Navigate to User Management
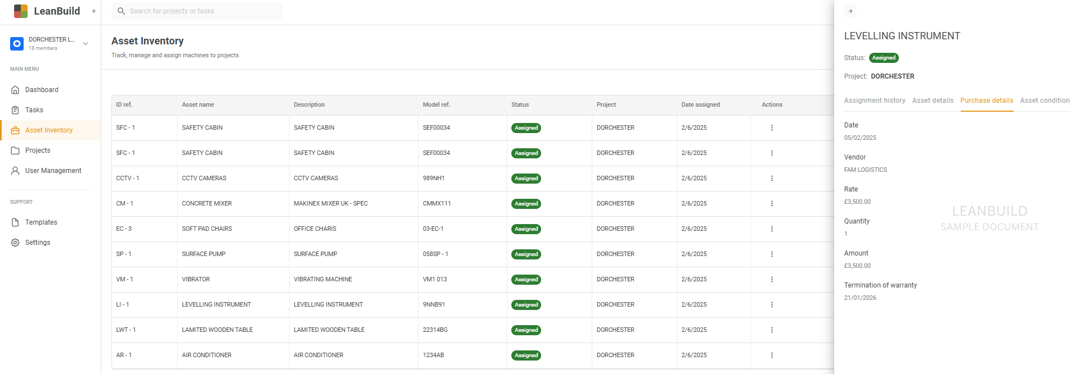Screen dimensions: 1080x374 (x=53, y=171)
